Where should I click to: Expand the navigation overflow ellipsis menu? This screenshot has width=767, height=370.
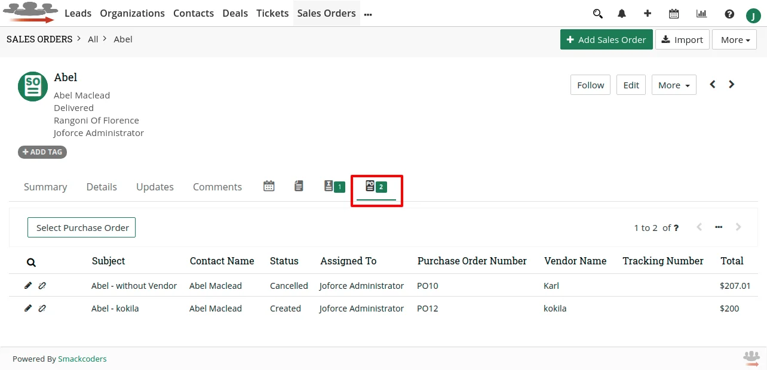point(367,13)
